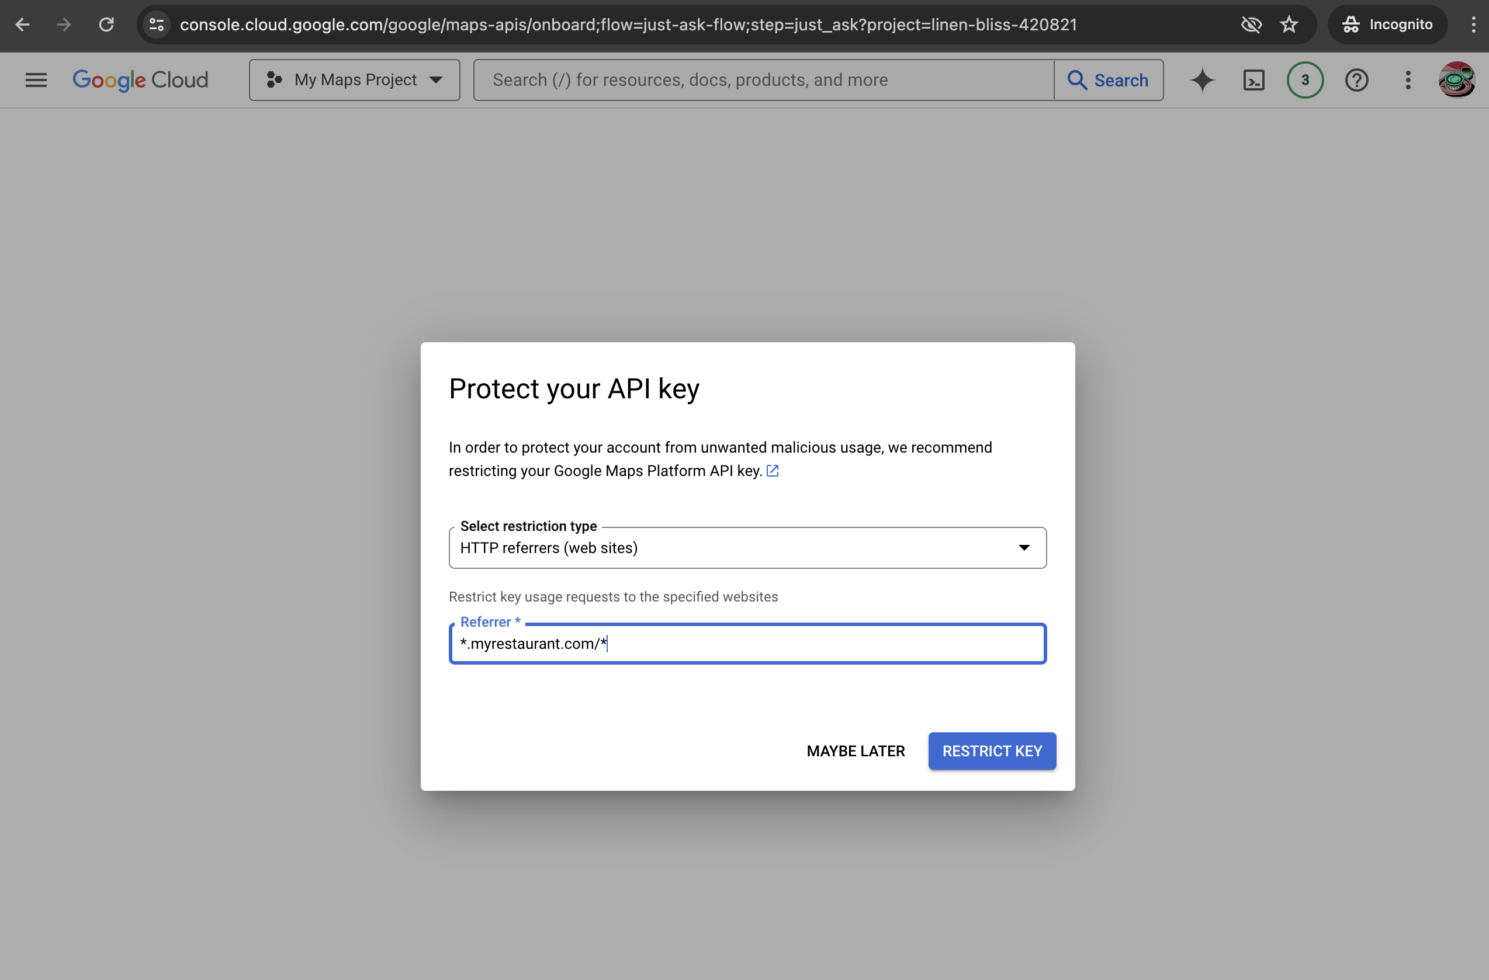Open the My Maps Project selector
The width and height of the screenshot is (1489, 980).
(x=354, y=80)
